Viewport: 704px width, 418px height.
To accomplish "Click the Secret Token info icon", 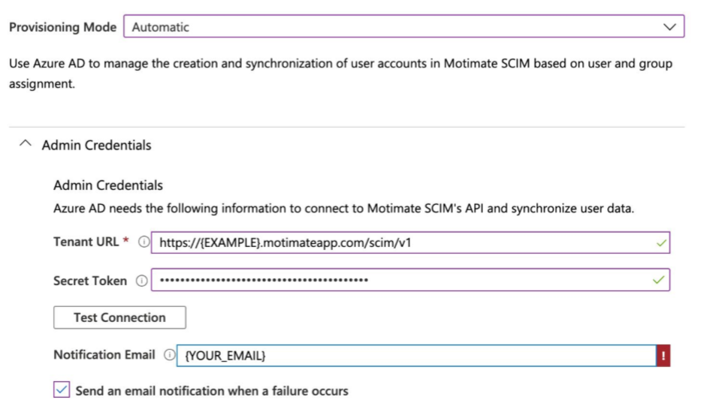I will click(x=141, y=281).
